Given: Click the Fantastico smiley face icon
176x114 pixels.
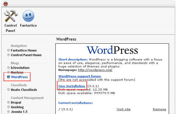Looking at the screenshot, I should (28, 16).
